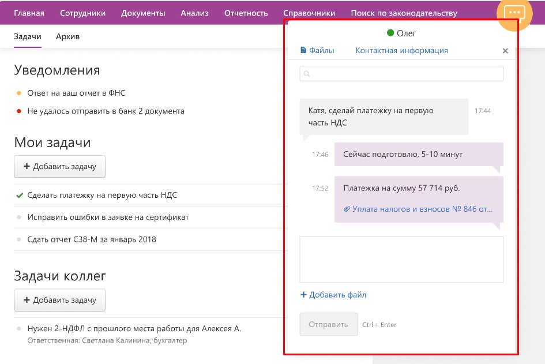Add a task under Задачи коллег
The image size is (545, 364).
59,301
